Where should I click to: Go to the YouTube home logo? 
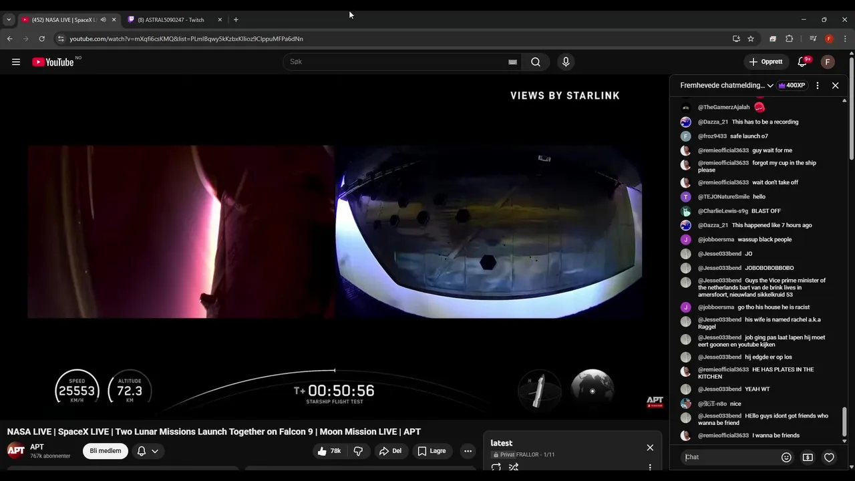click(x=53, y=62)
